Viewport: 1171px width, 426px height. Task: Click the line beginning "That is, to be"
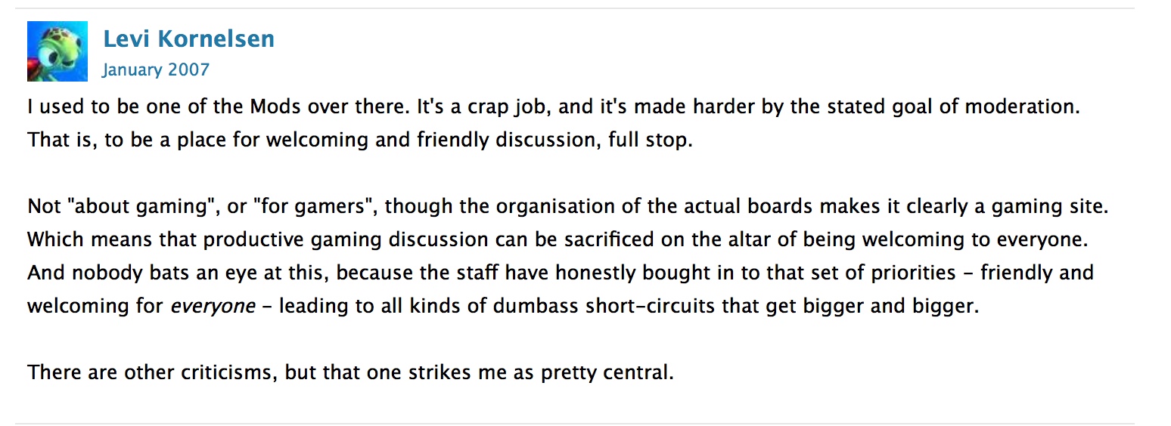pos(360,140)
